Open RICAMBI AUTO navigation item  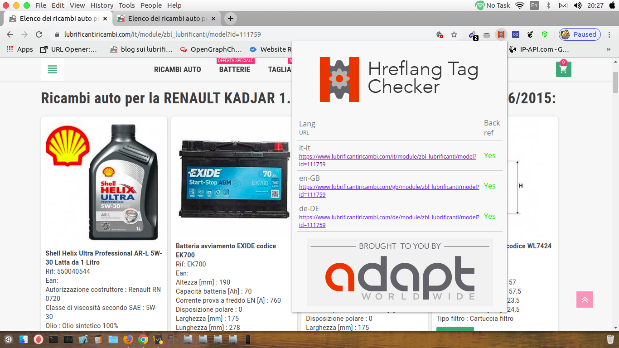tap(177, 69)
